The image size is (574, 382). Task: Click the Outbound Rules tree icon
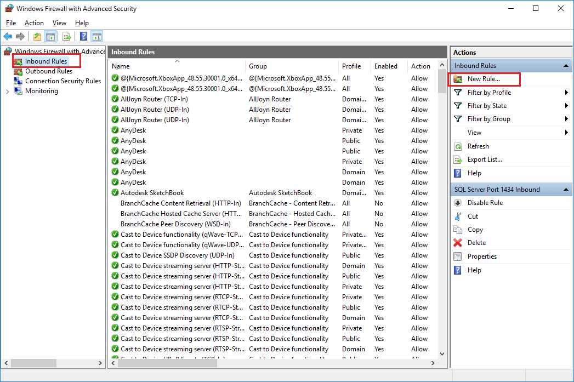(18, 71)
